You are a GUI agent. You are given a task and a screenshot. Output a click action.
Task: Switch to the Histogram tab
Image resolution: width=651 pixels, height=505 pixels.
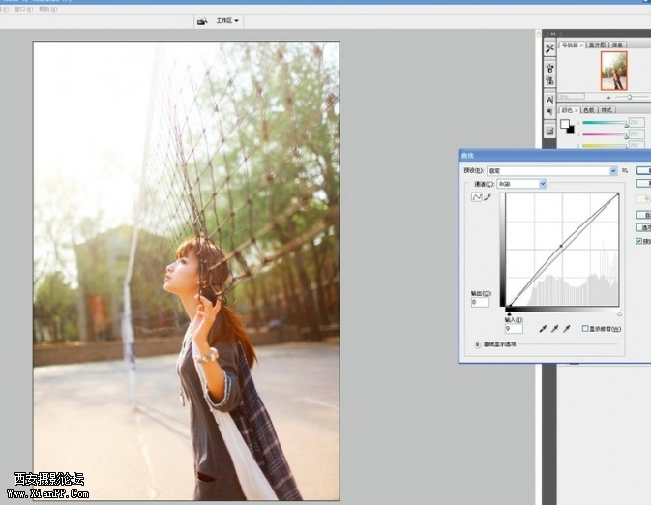tap(598, 45)
